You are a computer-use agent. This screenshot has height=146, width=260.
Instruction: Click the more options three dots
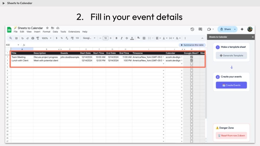click(185, 38)
